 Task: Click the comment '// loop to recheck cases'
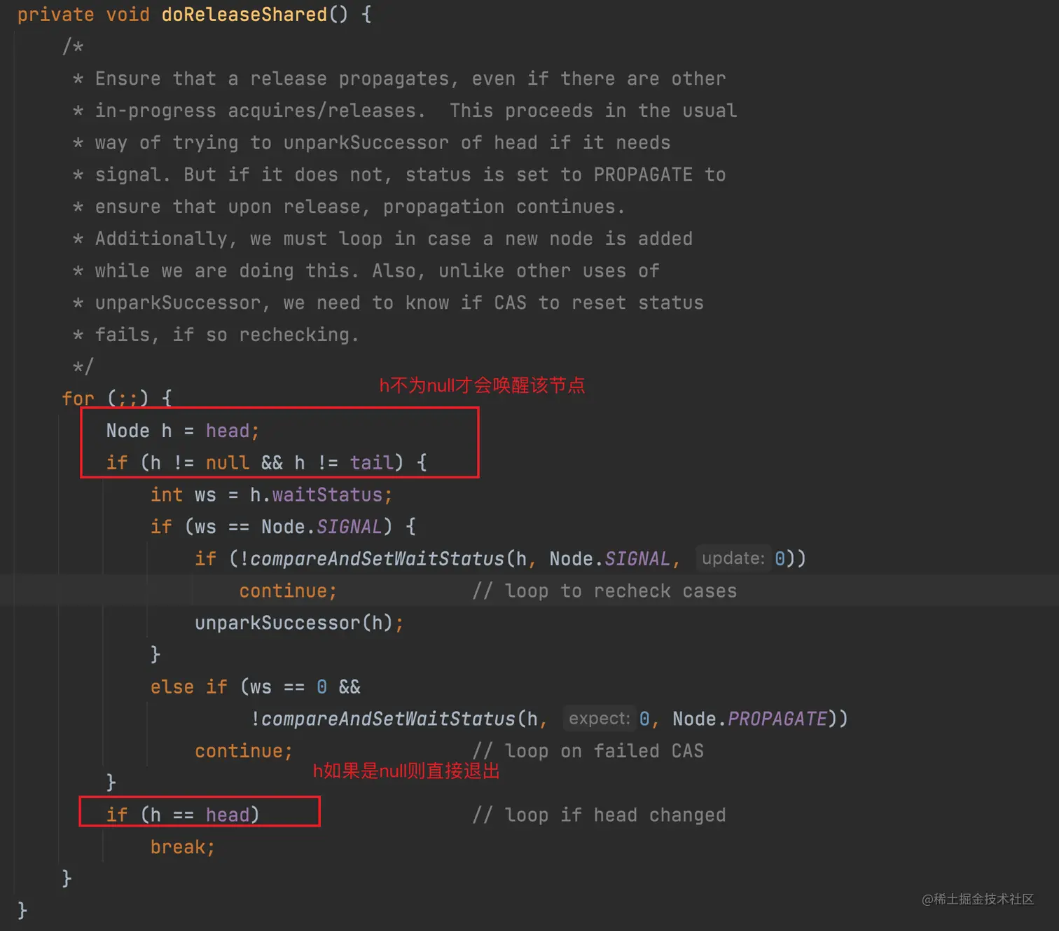pos(604,591)
